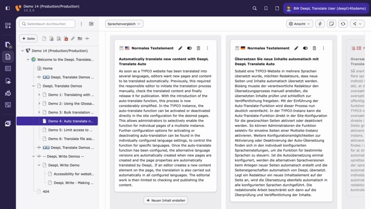Viewport: 371px width, 209px height.
Task: Collapse the Demo 14 root tree node
Action: pos(22,51)
